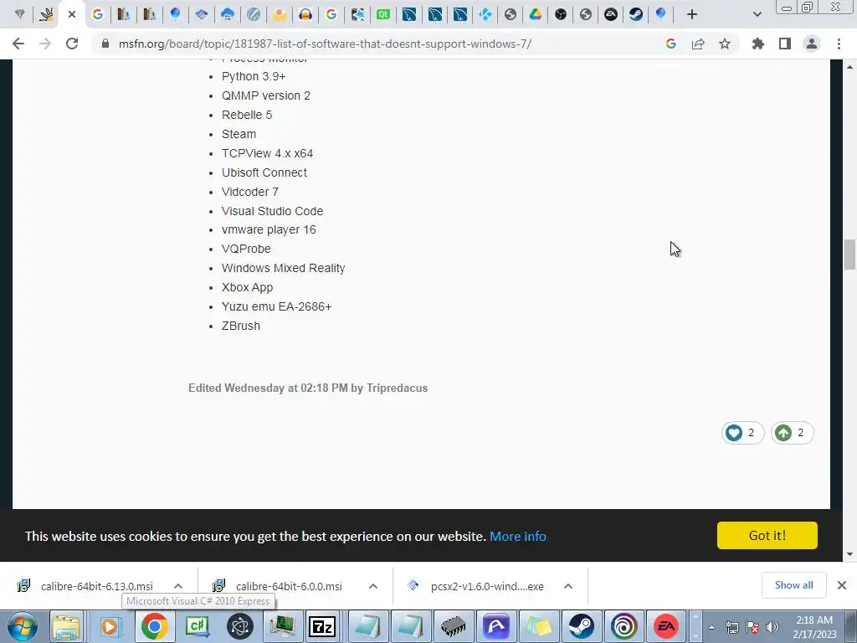
Task: Switch to the Steam tab
Action: 636,15
